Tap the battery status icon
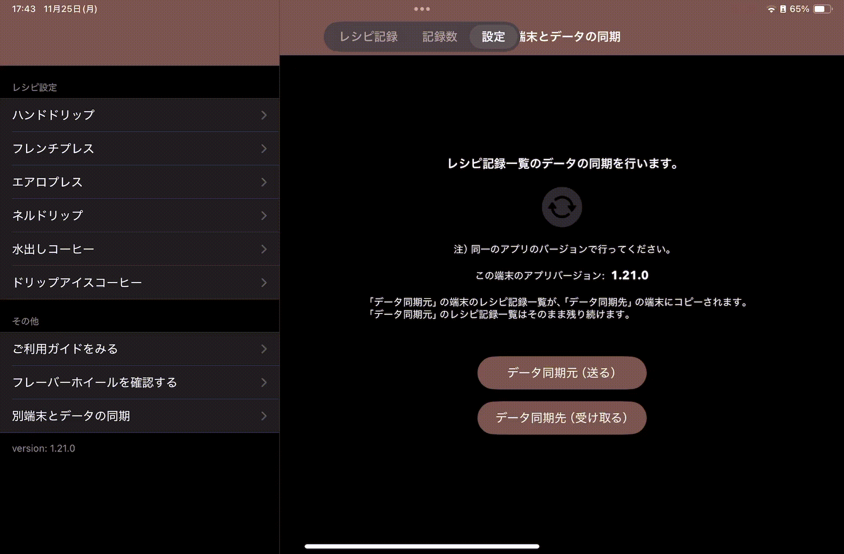 (x=822, y=9)
